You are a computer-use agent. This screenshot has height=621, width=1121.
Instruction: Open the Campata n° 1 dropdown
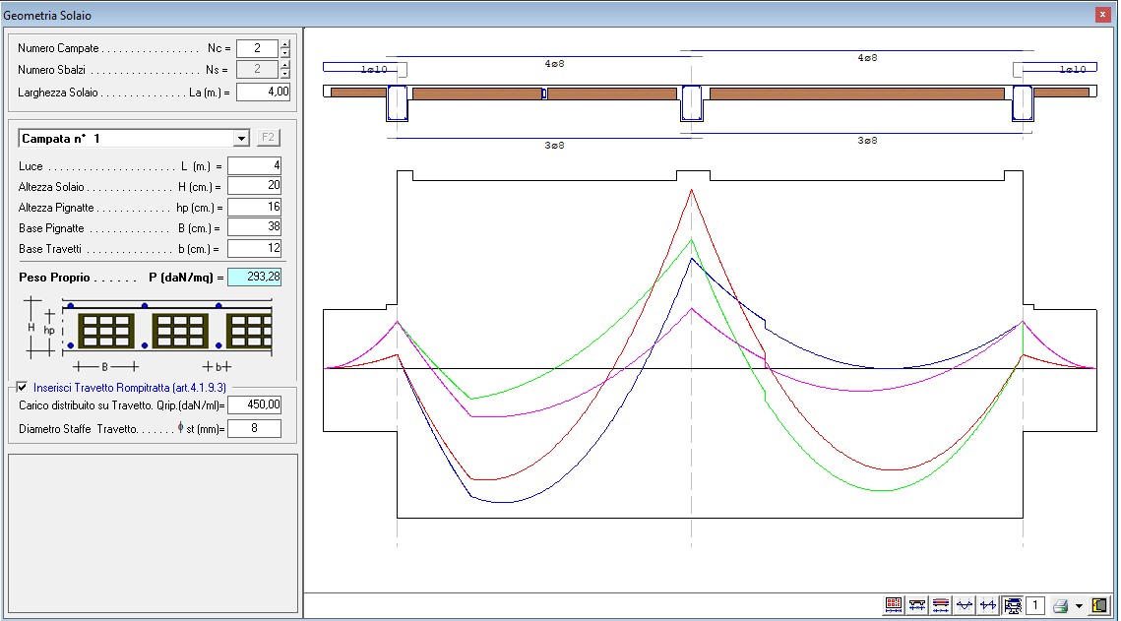(242, 138)
